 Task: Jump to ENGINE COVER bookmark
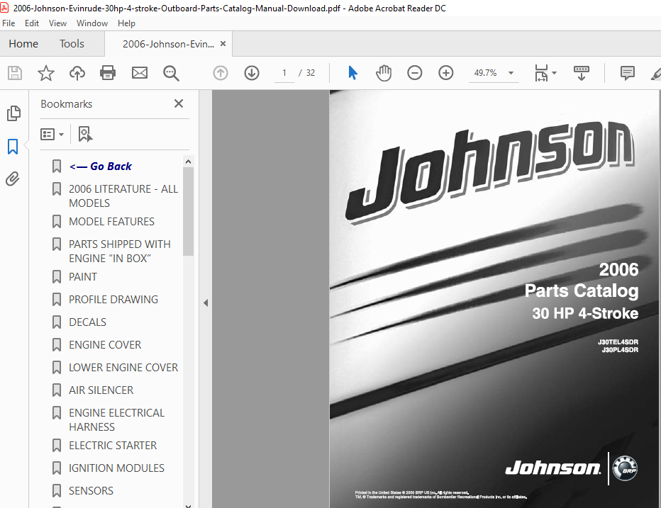click(105, 345)
